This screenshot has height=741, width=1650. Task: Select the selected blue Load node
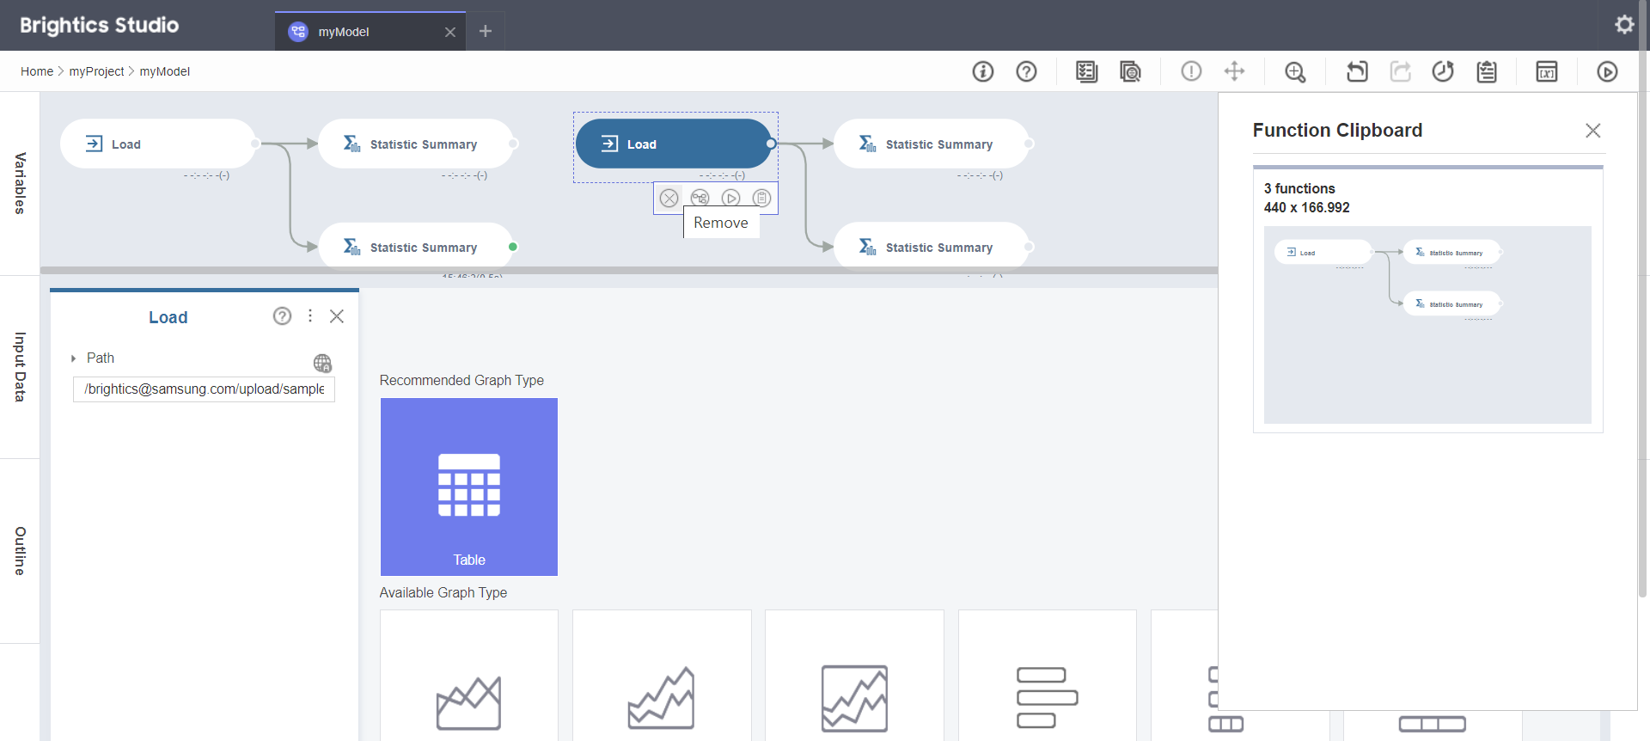click(674, 144)
